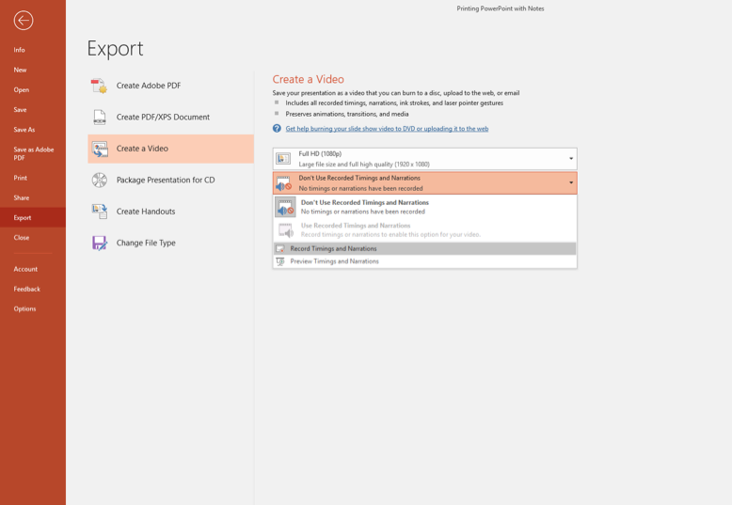Click the Printing PowerPoint with Notes title text
Viewport: 732px width, 505px height.
point(500,8)
